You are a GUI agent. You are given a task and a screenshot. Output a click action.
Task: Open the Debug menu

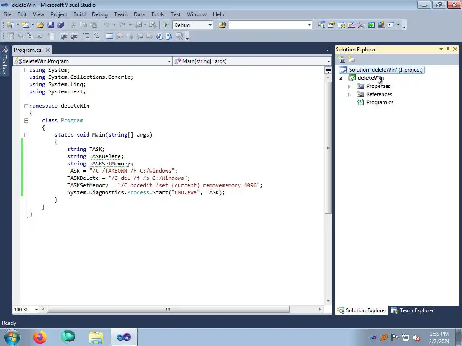pos(100,14)
